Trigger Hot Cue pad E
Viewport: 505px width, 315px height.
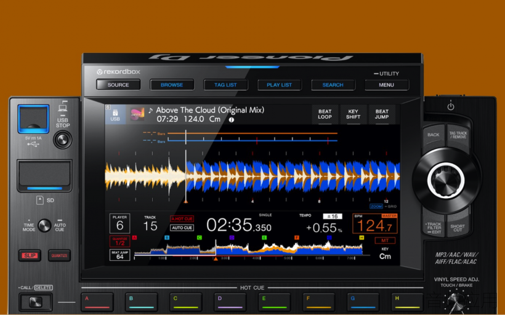275,302
